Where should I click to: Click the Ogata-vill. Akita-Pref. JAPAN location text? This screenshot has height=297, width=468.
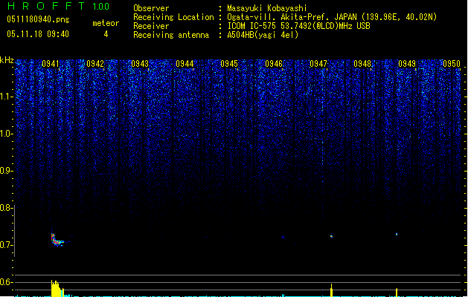(332, 17)
